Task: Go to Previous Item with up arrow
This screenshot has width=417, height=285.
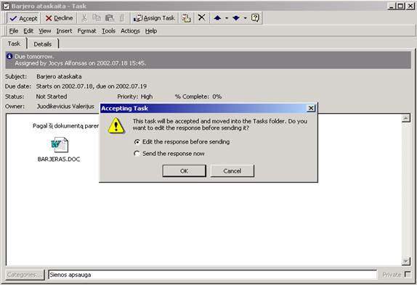Action: [217, 18]
